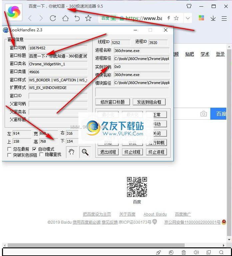Click camera icon in Baidu search box
Screen dimensions: 232x256
click(203, 114)
